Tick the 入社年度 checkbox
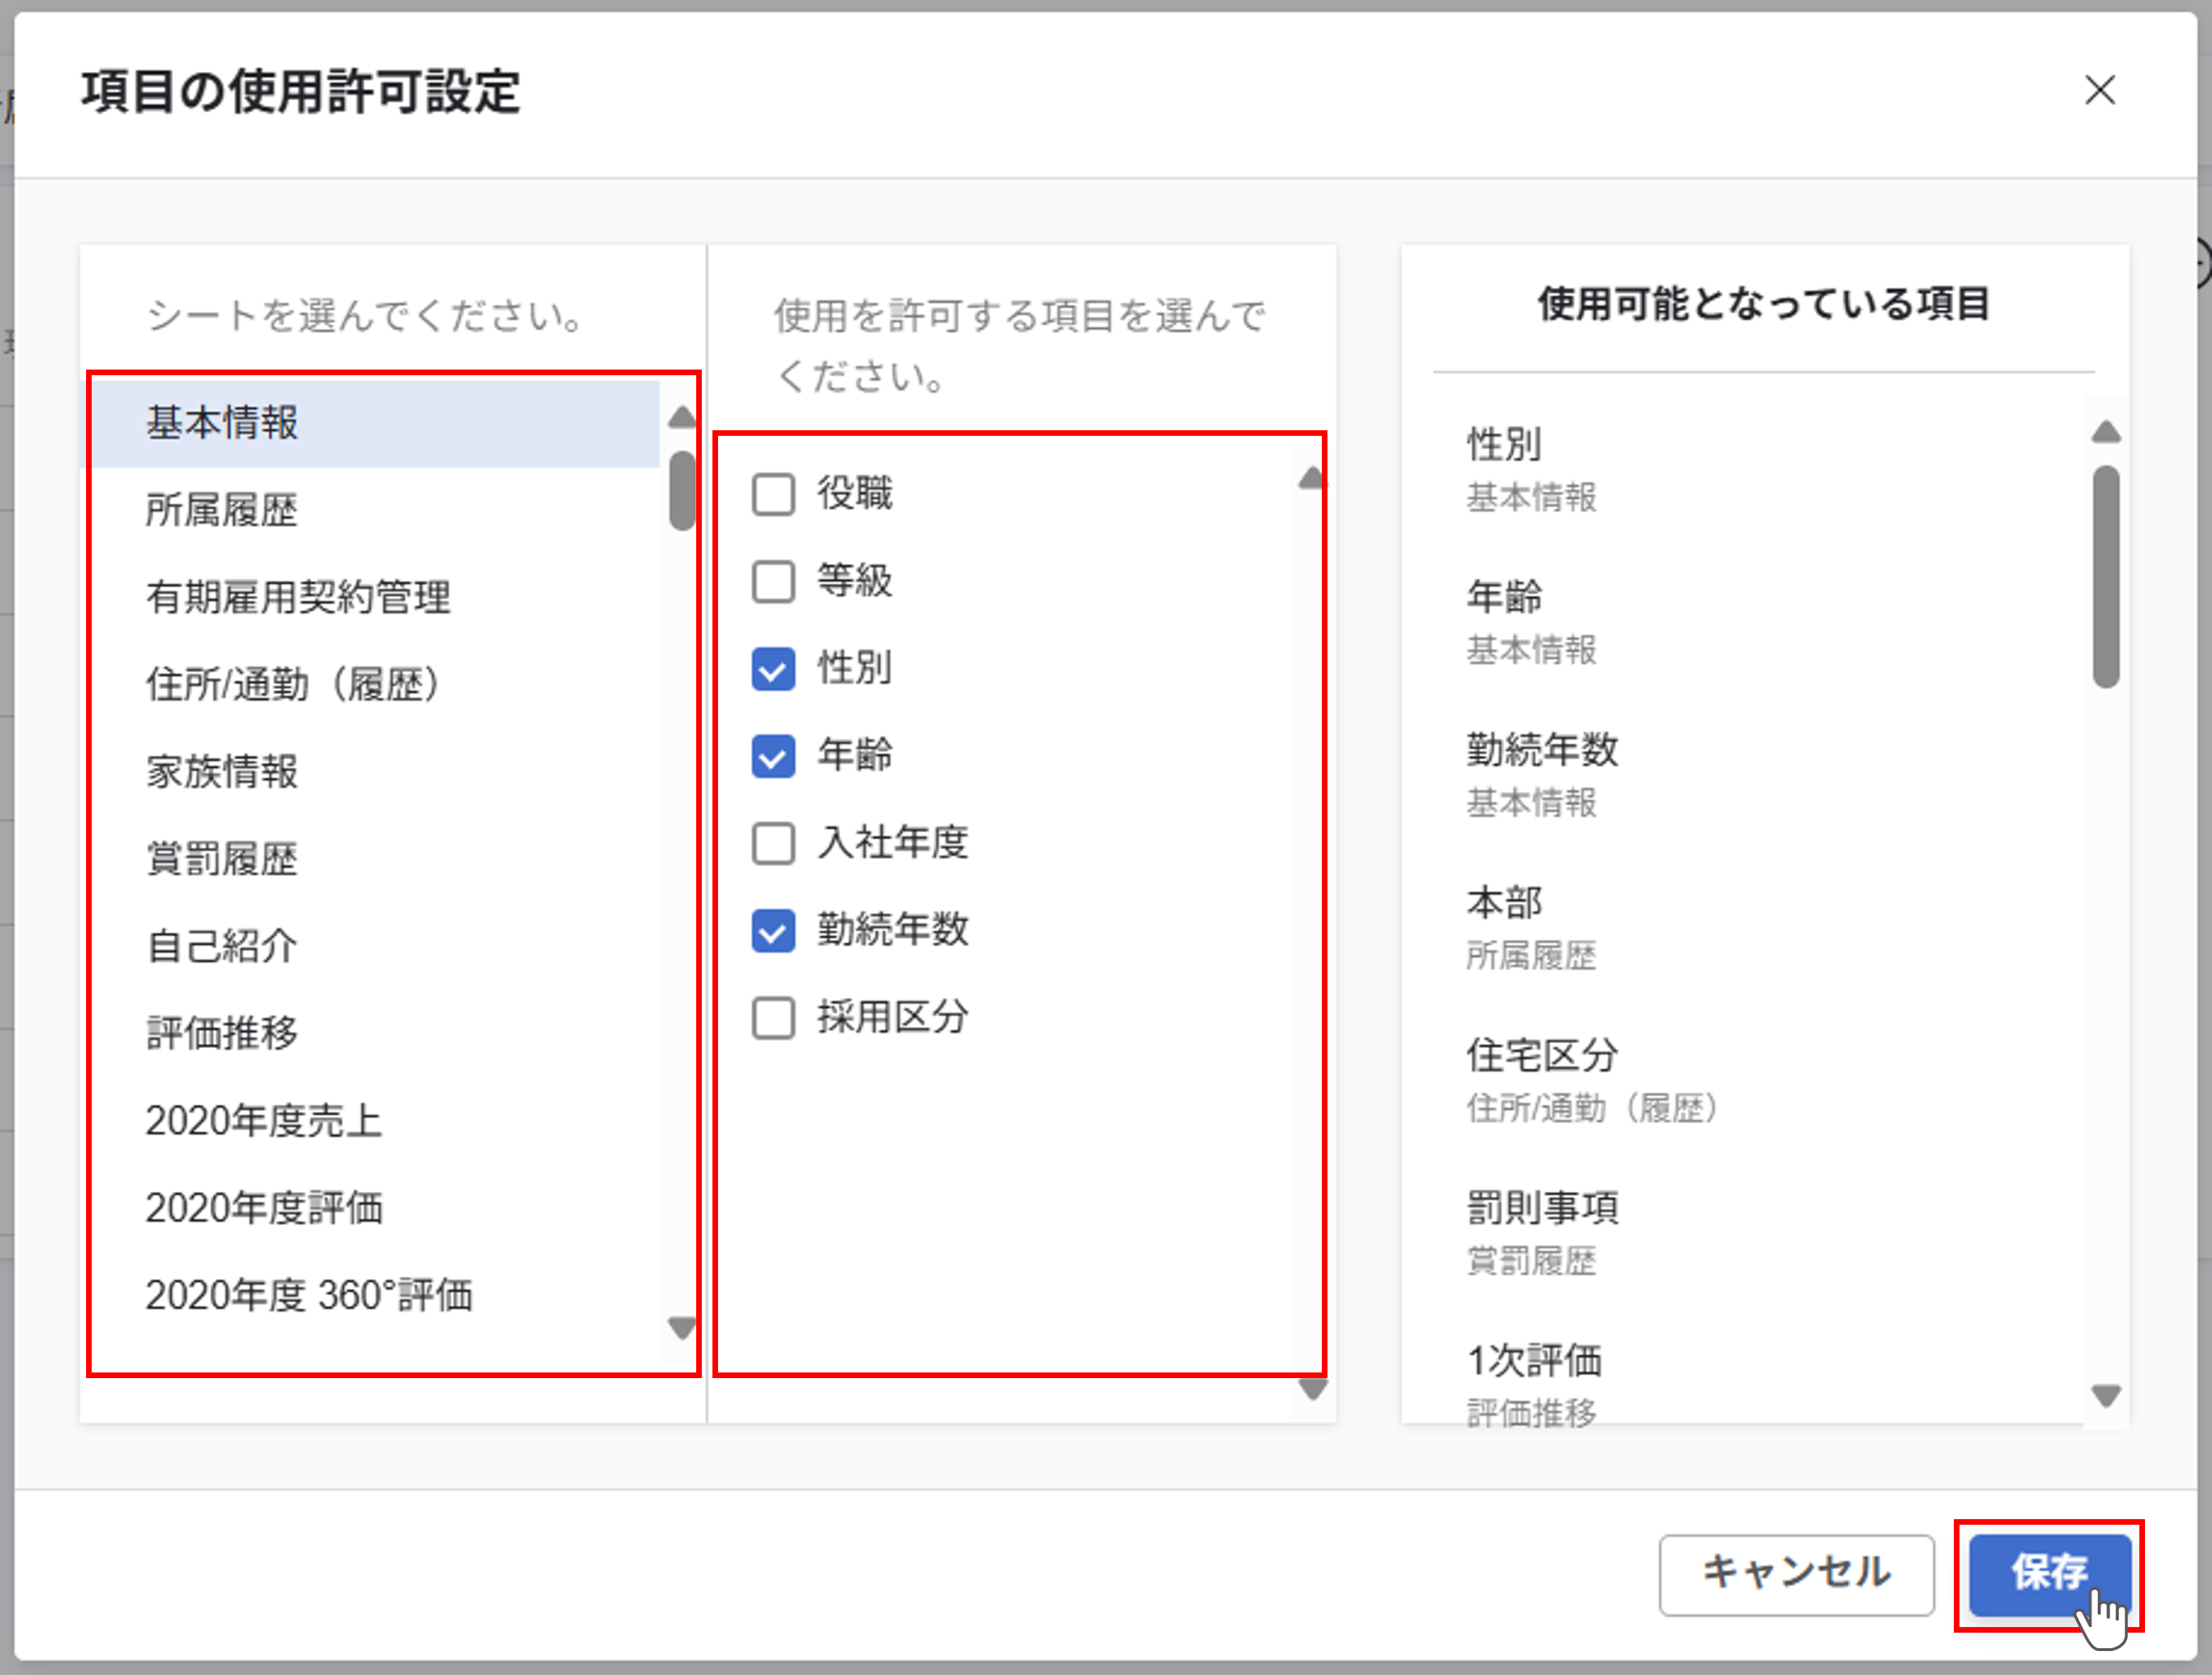 pyautogui.click(x=773, y=843)
